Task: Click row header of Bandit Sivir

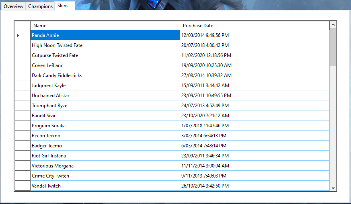Action: (x=23, y=116)
